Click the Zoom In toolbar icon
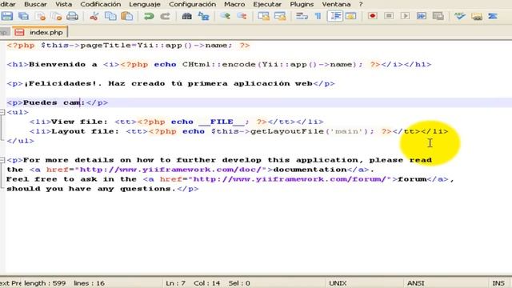 [x=225, y=16]
